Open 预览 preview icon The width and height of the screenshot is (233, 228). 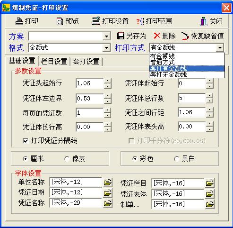[60, 21]
